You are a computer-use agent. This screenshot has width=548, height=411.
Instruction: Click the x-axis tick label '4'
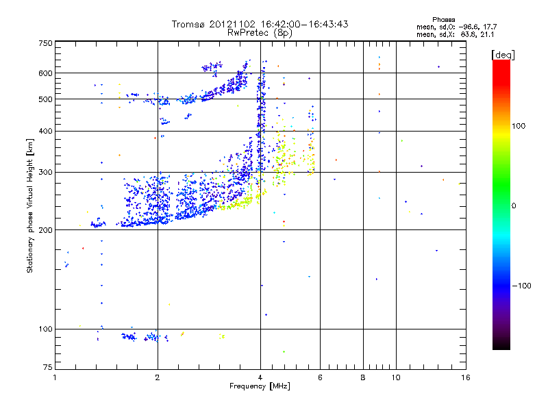coord(260,377)
